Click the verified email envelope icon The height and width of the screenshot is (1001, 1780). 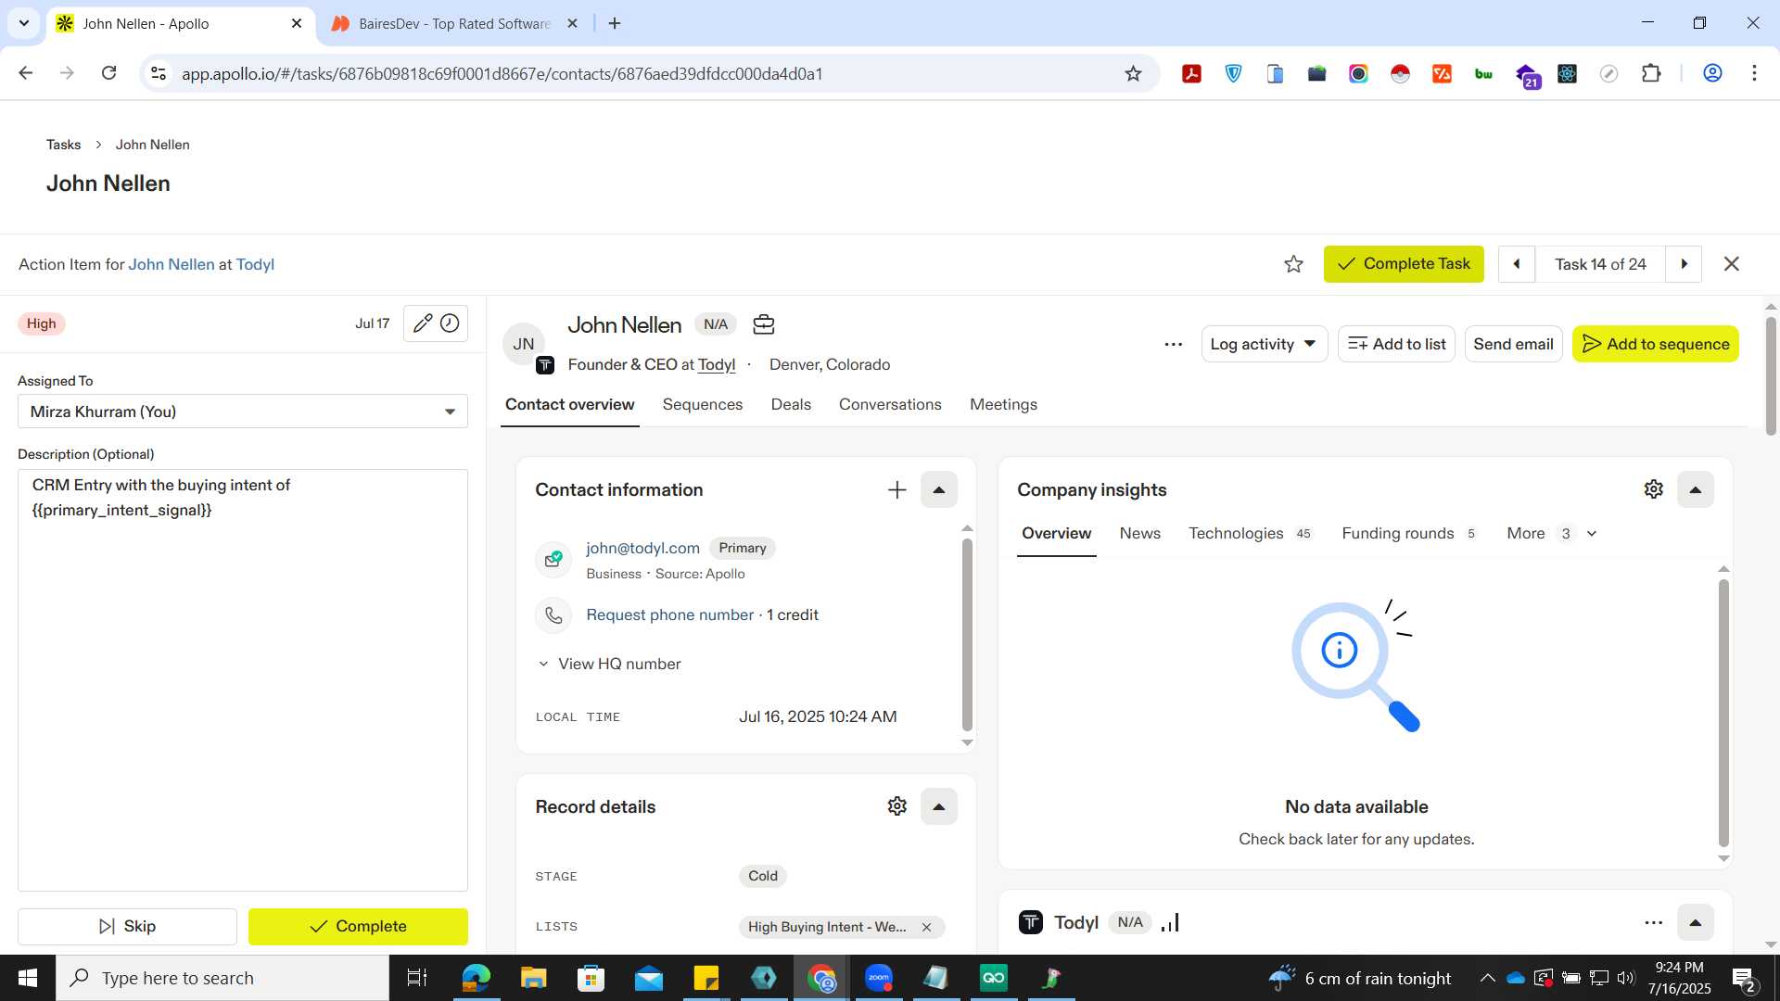553,559
